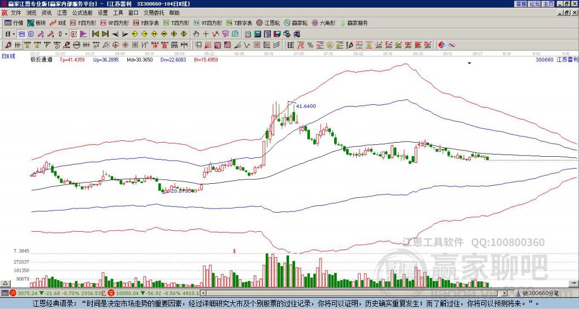Viewport: 579px width, 309px height.
Task: Click the 日K线 chart label
Action: 8,56
